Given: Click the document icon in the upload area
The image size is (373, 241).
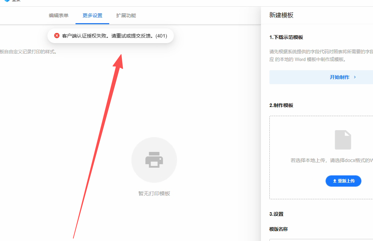Looking at the screenshot, I should [343, 139].
